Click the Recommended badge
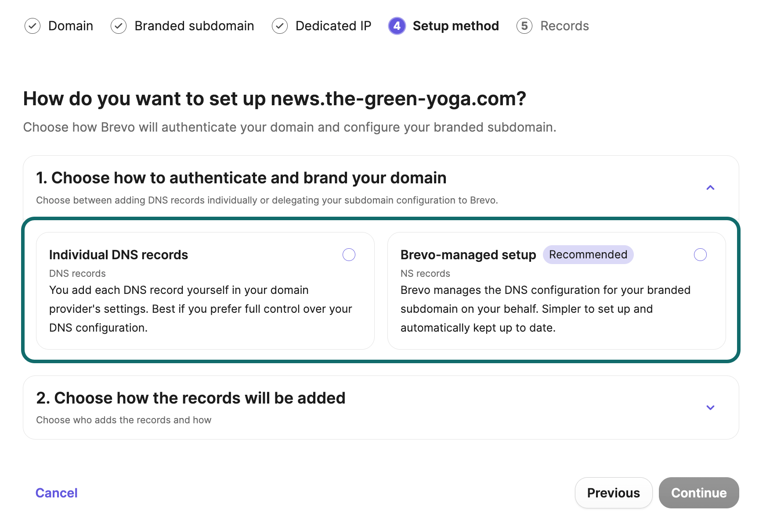The height and width of the screenshot is (529, 759). (x=588, y=254)
